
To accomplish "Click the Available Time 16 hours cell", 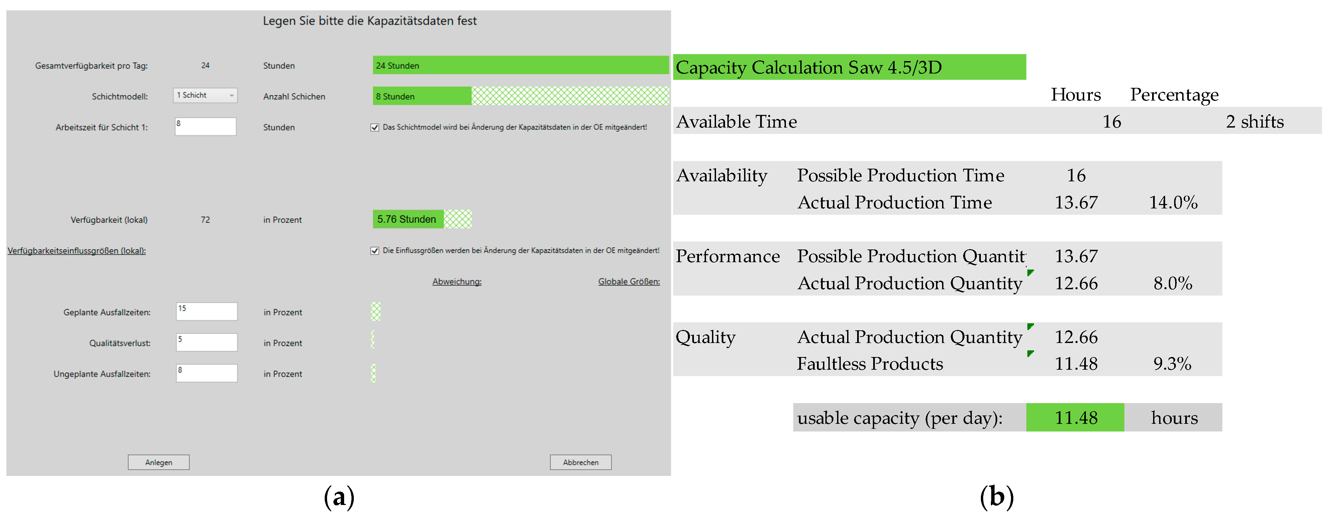I will [x=1112, y=122].
